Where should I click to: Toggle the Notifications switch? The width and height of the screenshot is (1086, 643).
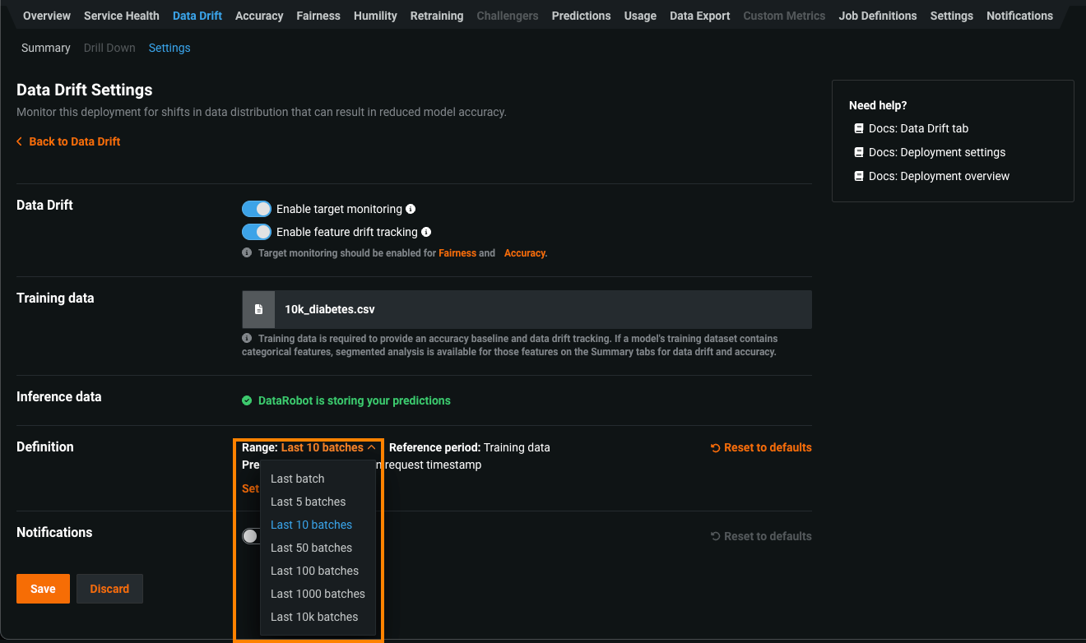251,536
